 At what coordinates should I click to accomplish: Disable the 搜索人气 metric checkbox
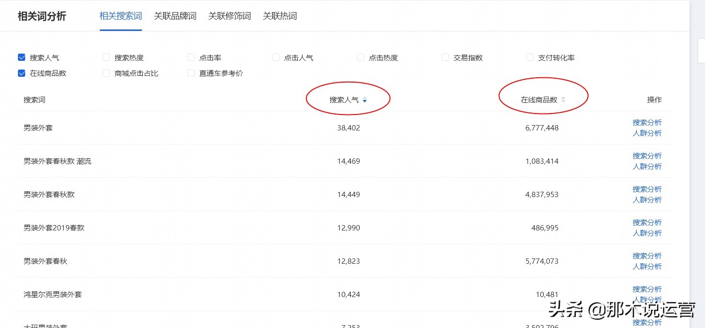click(21, 57)
